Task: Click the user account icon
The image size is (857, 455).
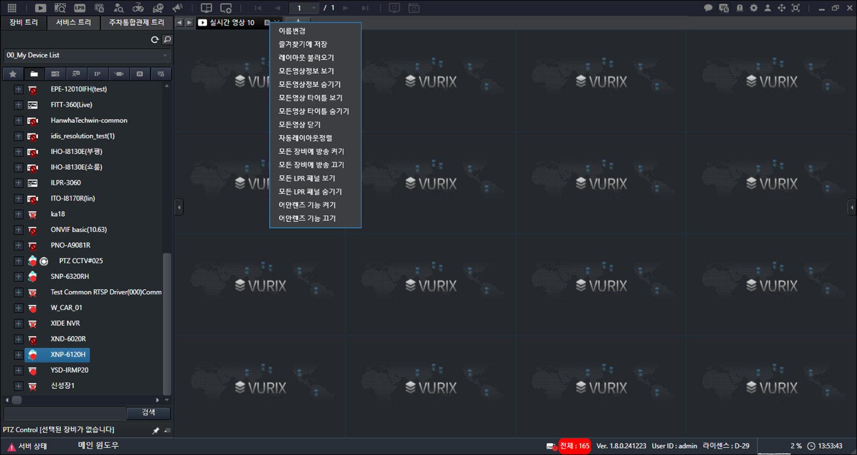Action: tap(768, 8)
